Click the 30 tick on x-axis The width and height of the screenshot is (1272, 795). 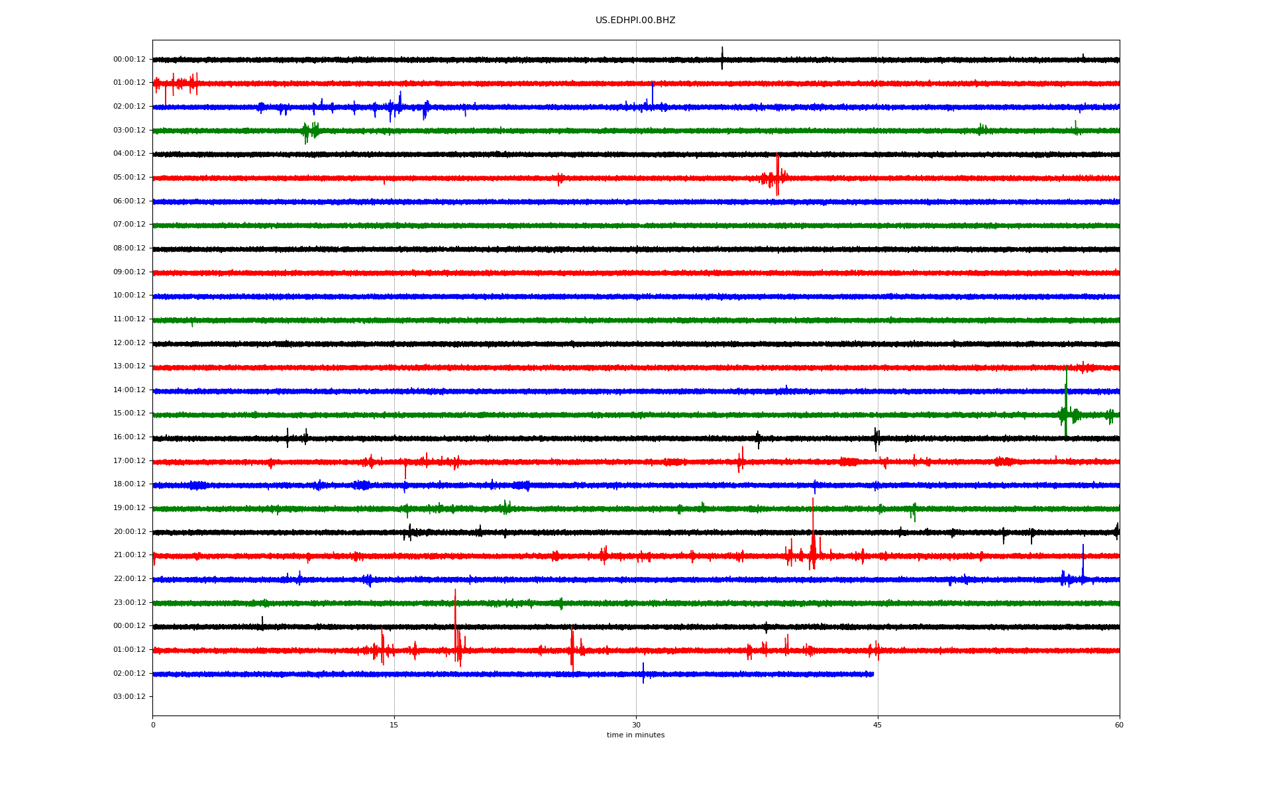coord(636,725)
